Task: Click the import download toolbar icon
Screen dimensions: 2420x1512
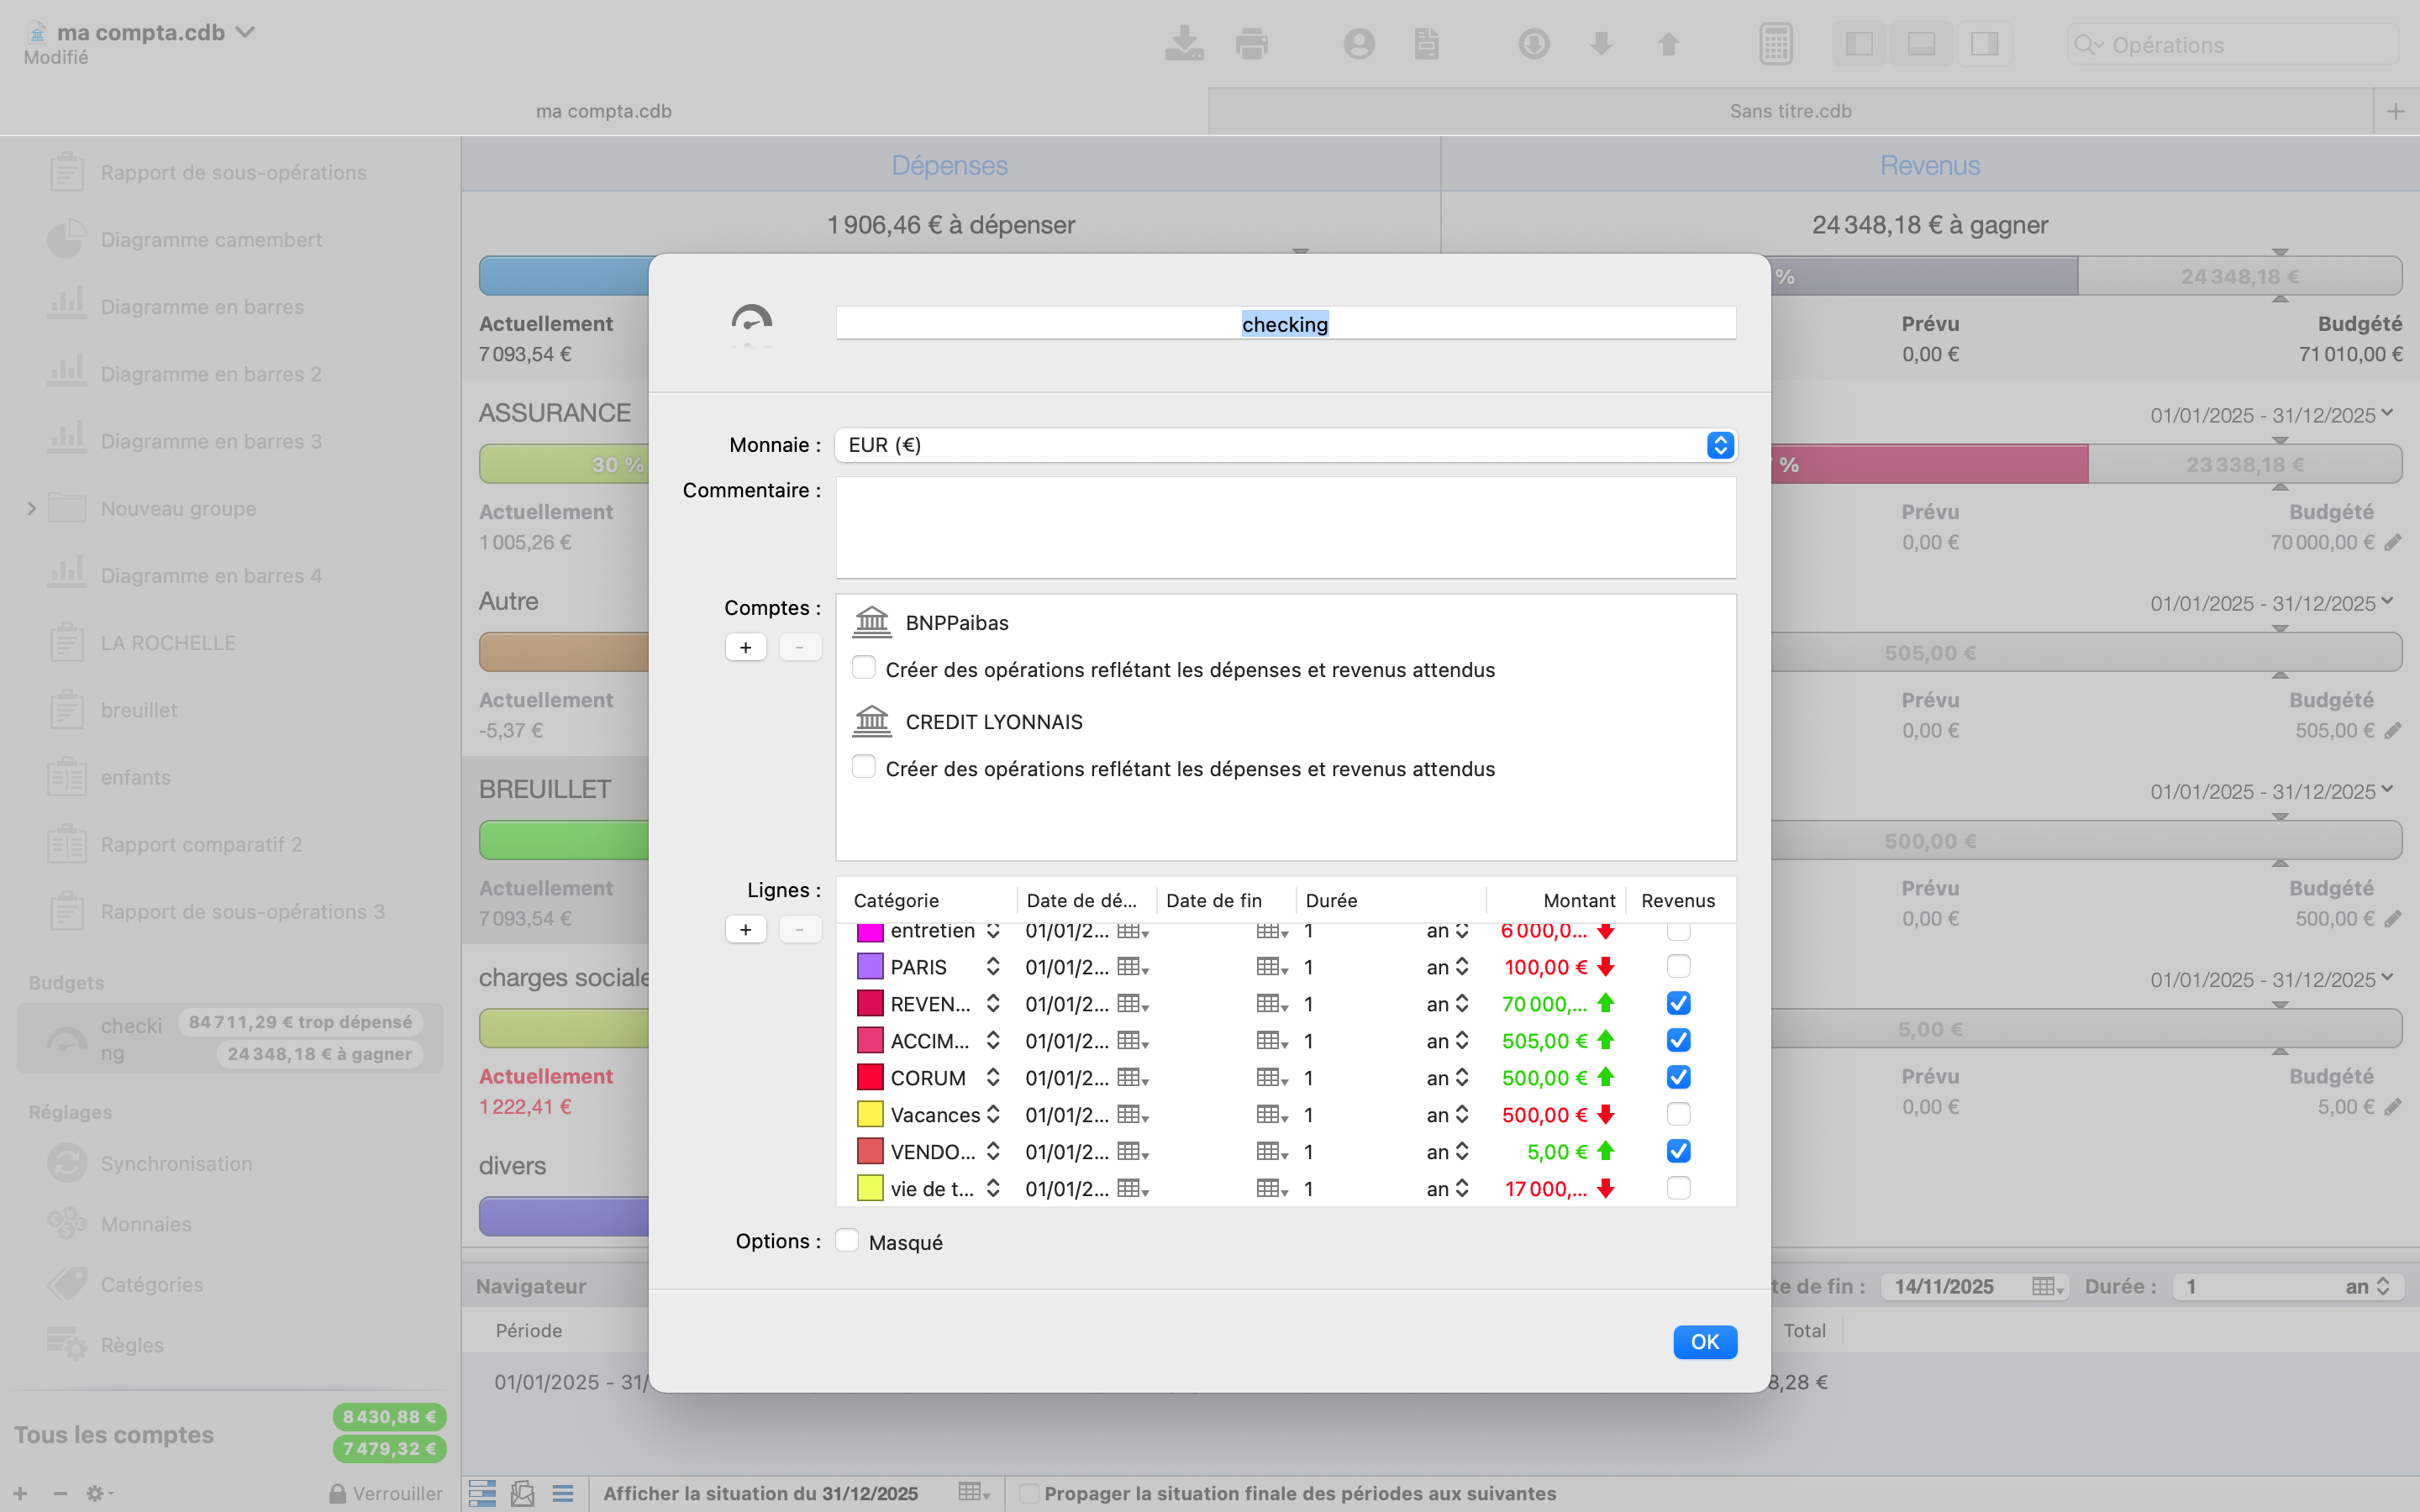Action: tap(1184, 44)
